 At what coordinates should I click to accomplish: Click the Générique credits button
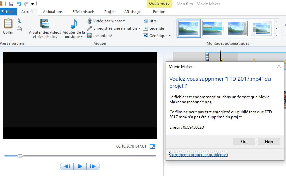pos(155,36)
